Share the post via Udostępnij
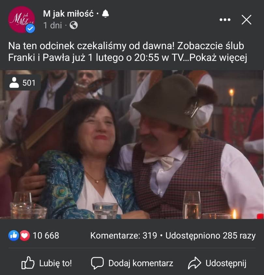This screenshot has width=264, height=275. click(217, 263)
